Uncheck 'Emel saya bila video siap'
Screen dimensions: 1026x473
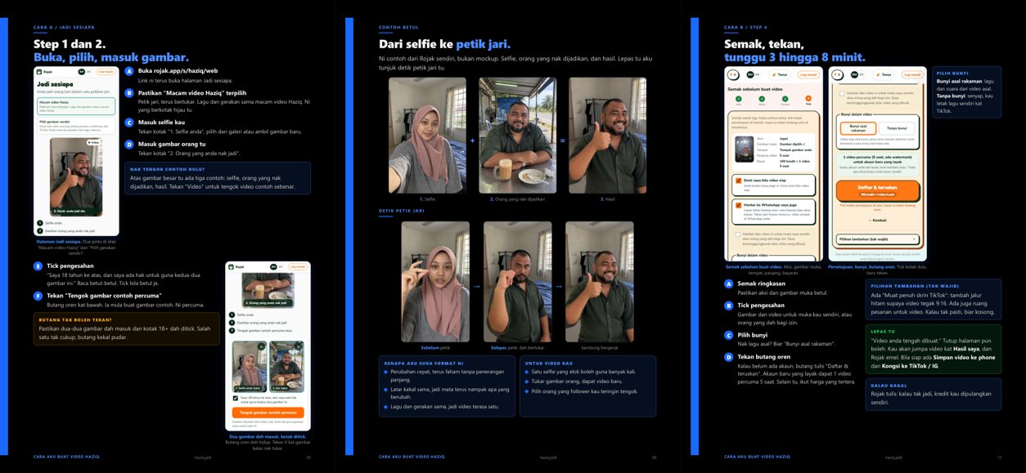(738, 181)
